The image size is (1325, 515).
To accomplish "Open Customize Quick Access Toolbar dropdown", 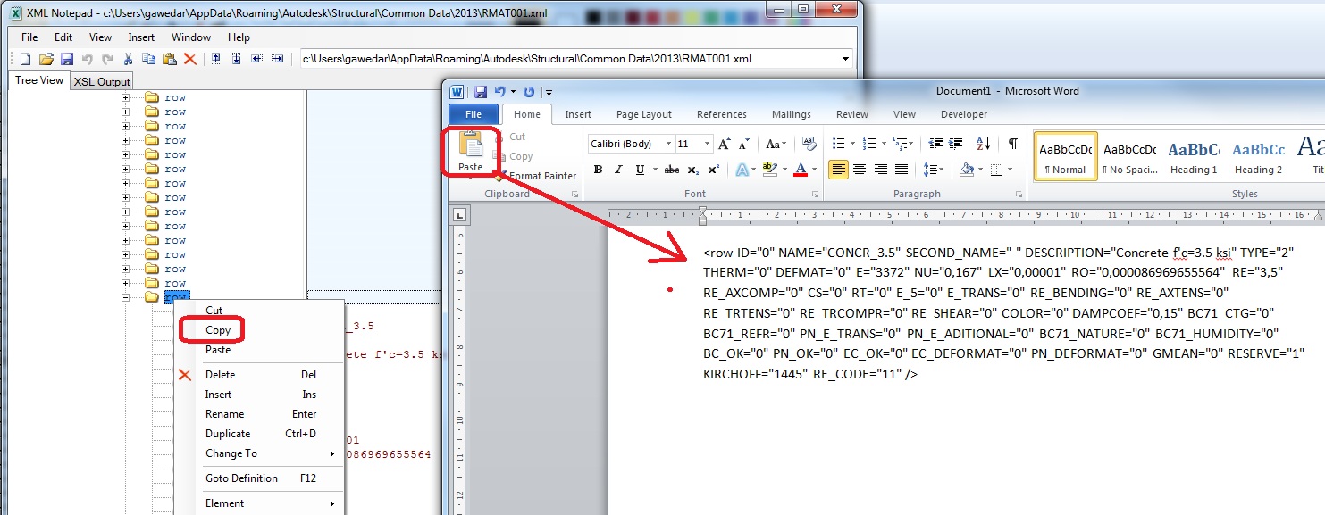I will [549, 92].
